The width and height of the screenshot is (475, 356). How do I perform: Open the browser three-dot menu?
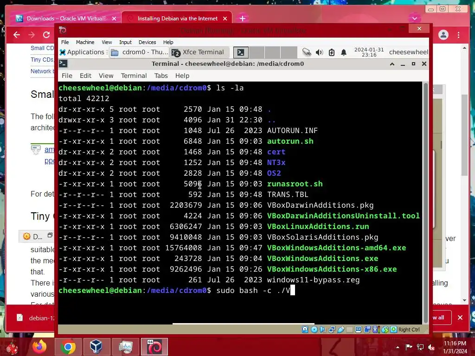point(459,35)
